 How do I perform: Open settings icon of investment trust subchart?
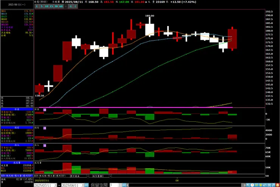(45, 128)
